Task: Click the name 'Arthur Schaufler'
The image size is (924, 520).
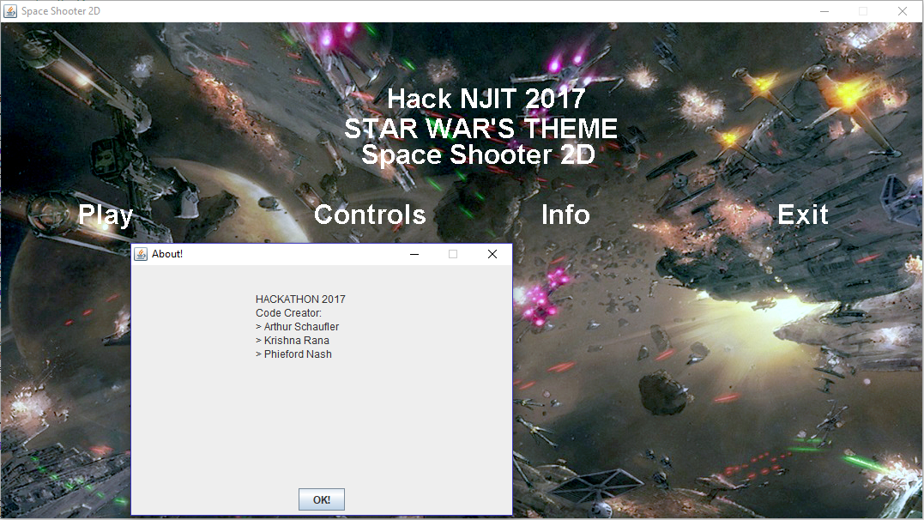Action: point(302,327)
